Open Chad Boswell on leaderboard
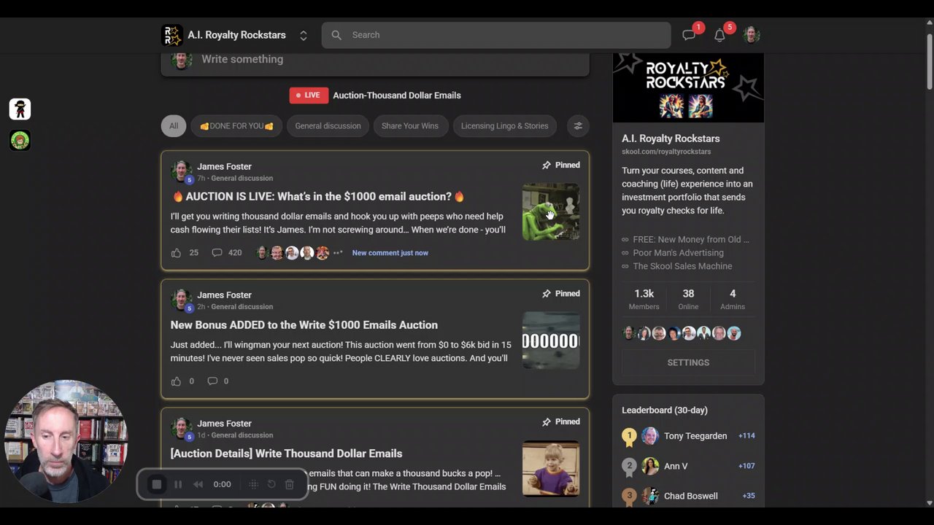Viewport: 934px width, 525px height. point(690,496)
